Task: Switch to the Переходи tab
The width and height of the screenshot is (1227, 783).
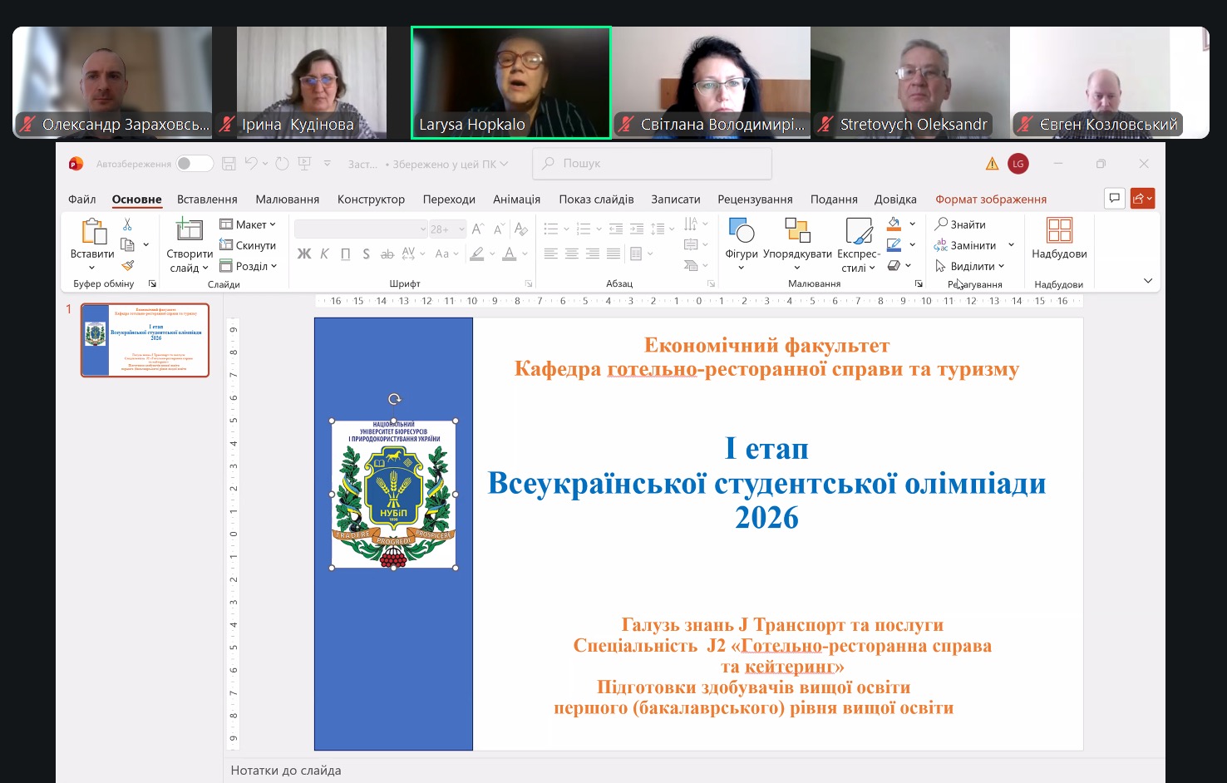Action: [449, 199]
